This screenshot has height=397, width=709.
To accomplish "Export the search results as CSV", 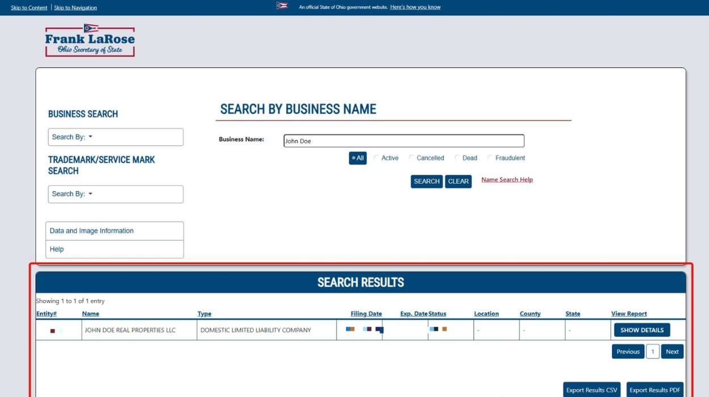I will (592, 390).
